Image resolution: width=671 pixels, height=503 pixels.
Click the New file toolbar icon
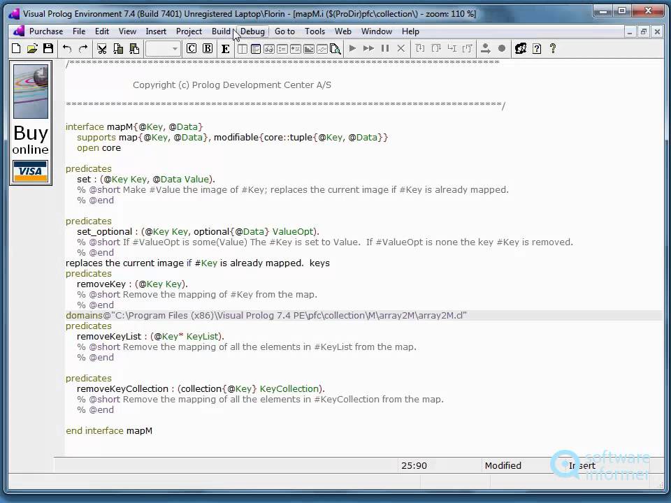[x=16, y=48]
